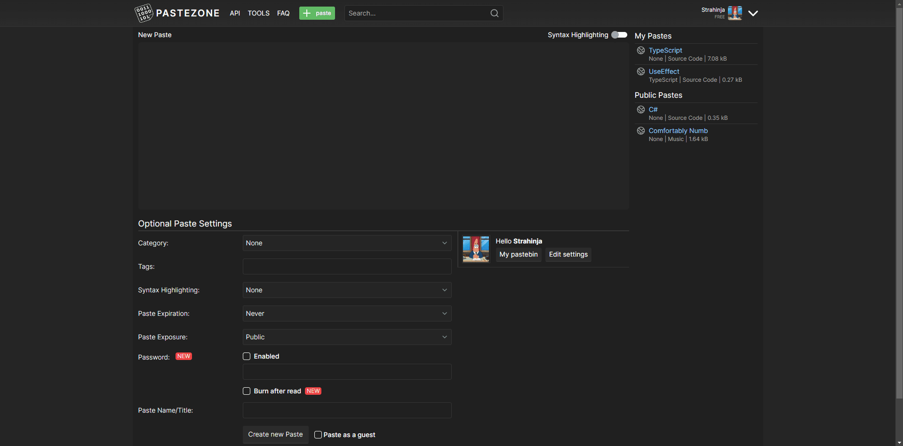Click the Pastezone ticket logo icon
The height and width of the screenshot is (446, 903).
pyautogui.click(x=144, y=13)
